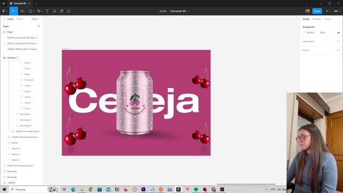Open the Resources tool
The height and width of the screenshot is (193, 343).
[55, 11]
